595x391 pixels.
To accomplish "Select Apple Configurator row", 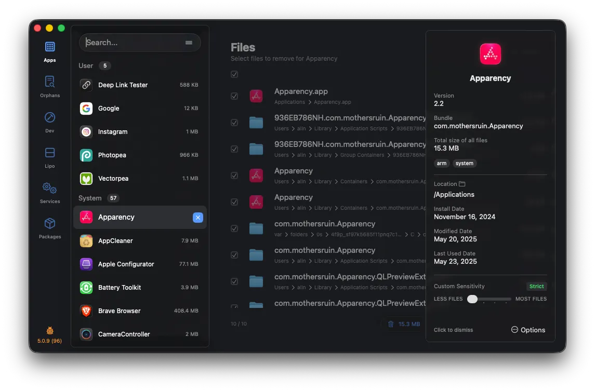I will point(140,264).
